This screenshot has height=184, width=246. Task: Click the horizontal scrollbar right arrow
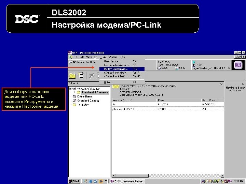coord(222,176)
